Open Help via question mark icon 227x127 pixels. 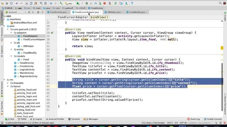pos(132,3)
